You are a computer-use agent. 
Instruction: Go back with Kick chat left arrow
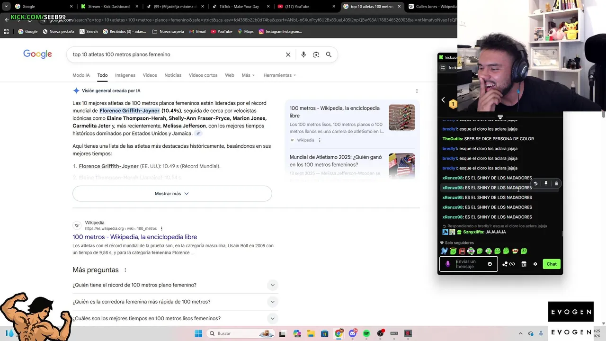[443, 100]
